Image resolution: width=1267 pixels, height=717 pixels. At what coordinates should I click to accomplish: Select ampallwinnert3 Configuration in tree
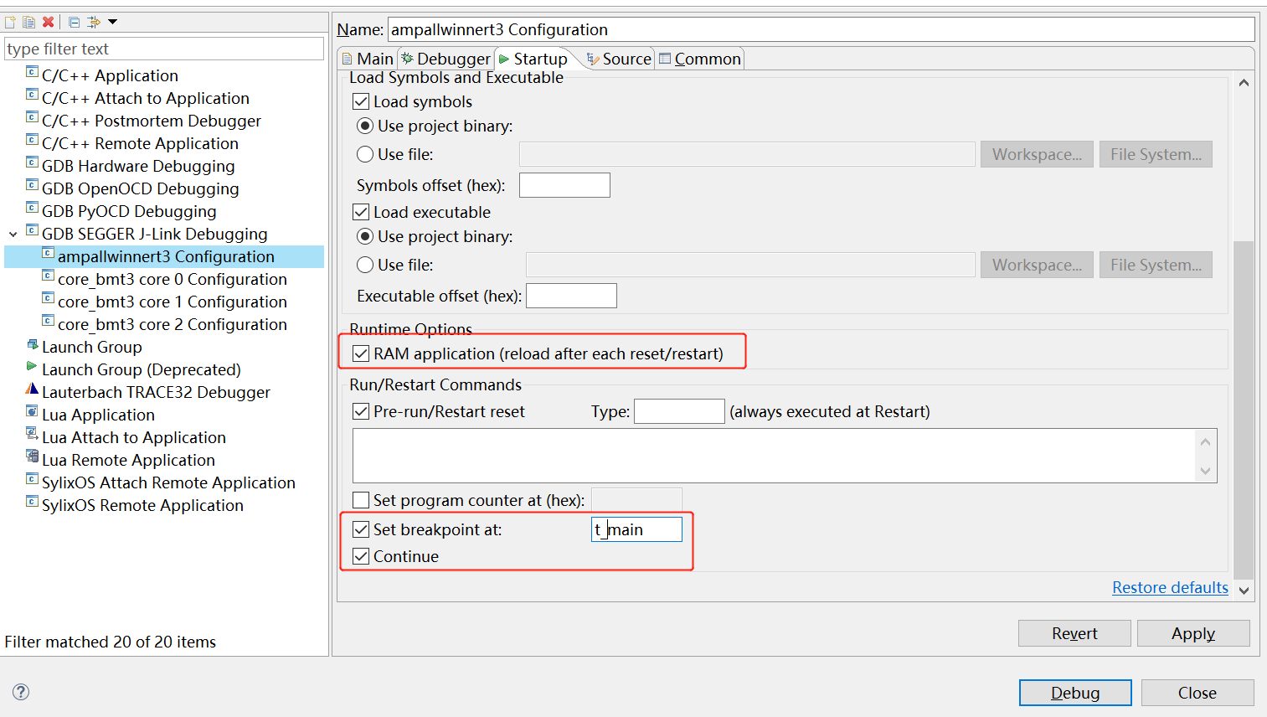click(166, 256)
